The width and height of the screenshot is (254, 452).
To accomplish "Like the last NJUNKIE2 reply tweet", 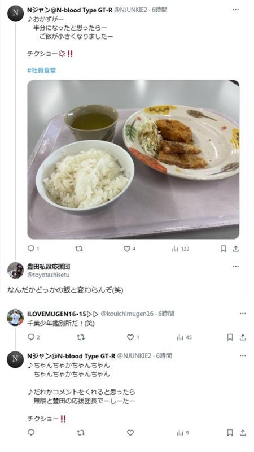I will click(x=130, y=432).
